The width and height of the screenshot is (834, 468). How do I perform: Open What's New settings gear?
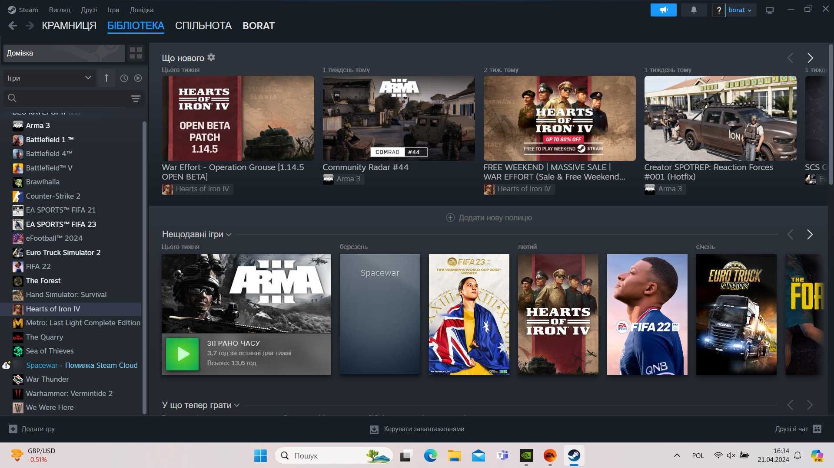click(211, 57)
